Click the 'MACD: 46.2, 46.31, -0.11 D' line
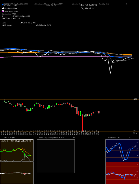 tap(13, 18)
